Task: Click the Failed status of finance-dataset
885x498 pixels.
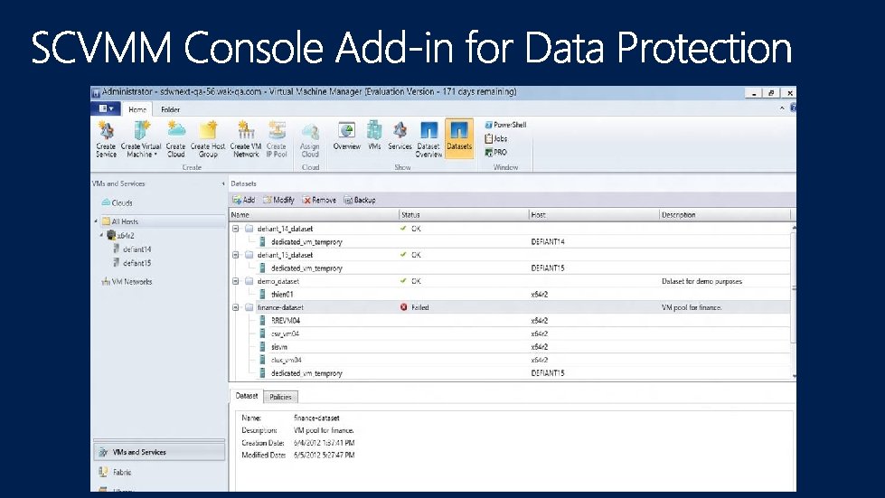Action: pos(415,307)
